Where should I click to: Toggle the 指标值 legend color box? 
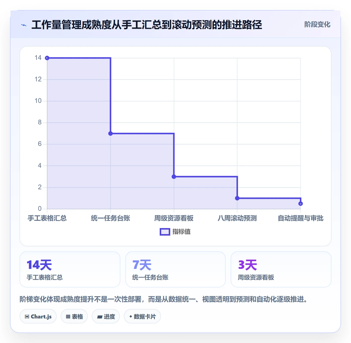pyautogui.click(x=165, y=232)
